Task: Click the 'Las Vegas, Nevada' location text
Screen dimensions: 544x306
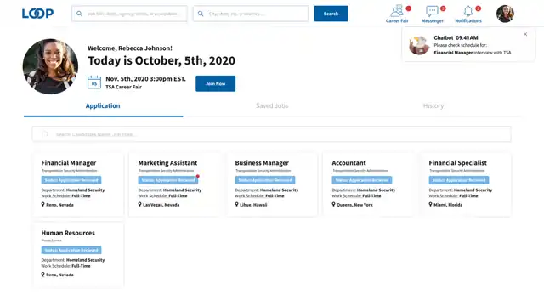Action: (161, 205)
